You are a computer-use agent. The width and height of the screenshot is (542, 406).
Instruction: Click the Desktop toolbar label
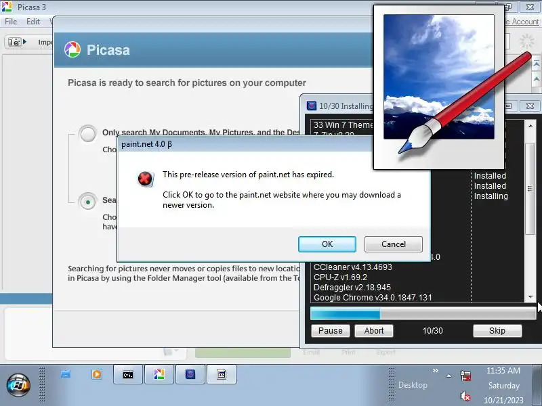click(413, 385)
